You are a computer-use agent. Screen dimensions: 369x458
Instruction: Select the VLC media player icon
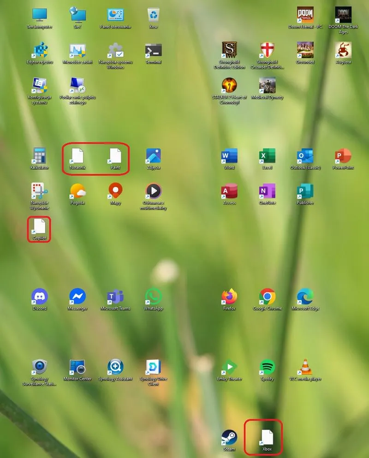click(305, 367)
